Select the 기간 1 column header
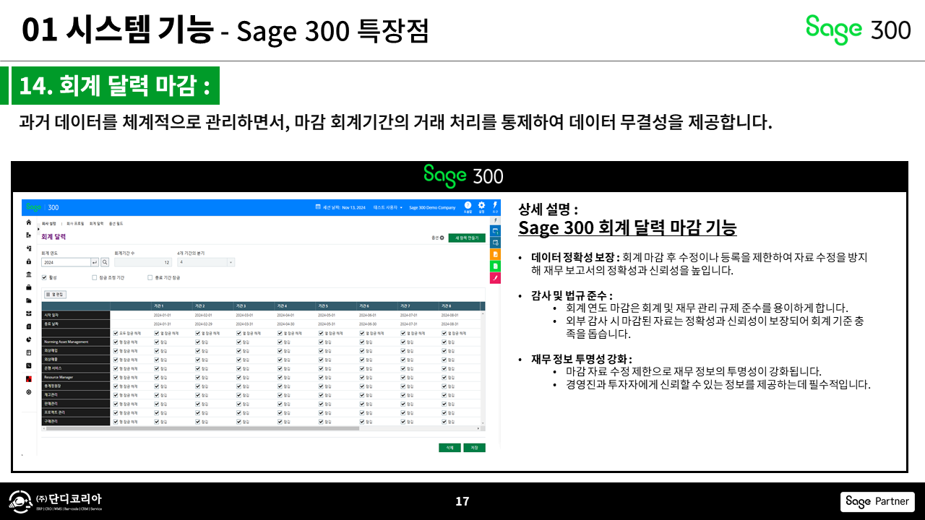 tap(171, 306)
